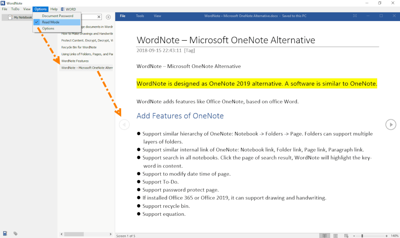Zoom in with the plus button
This screenshot has height=238, width=400.
pos(387,236)
